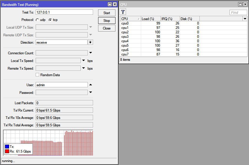Expand the Local UDP Tx Size arrow
249x165 pixels.
(x=90, y=27)
